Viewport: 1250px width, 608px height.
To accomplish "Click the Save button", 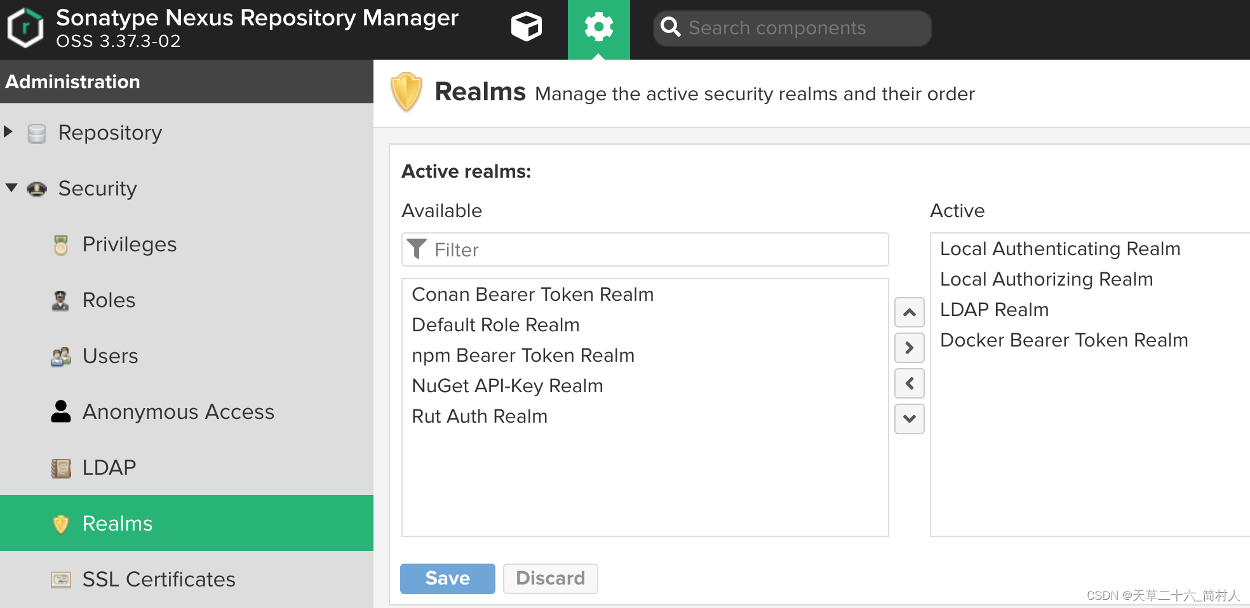I will click(x=447, y=578).
